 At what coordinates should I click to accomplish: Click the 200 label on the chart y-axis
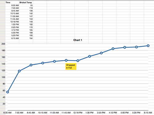3,44
